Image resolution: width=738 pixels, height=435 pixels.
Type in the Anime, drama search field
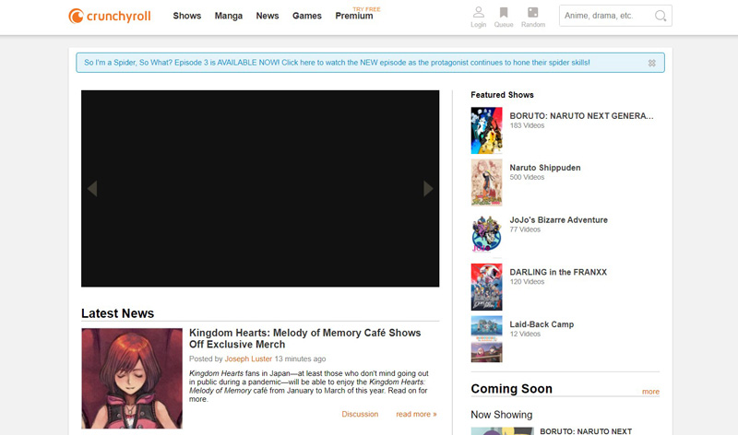(604, 16)
